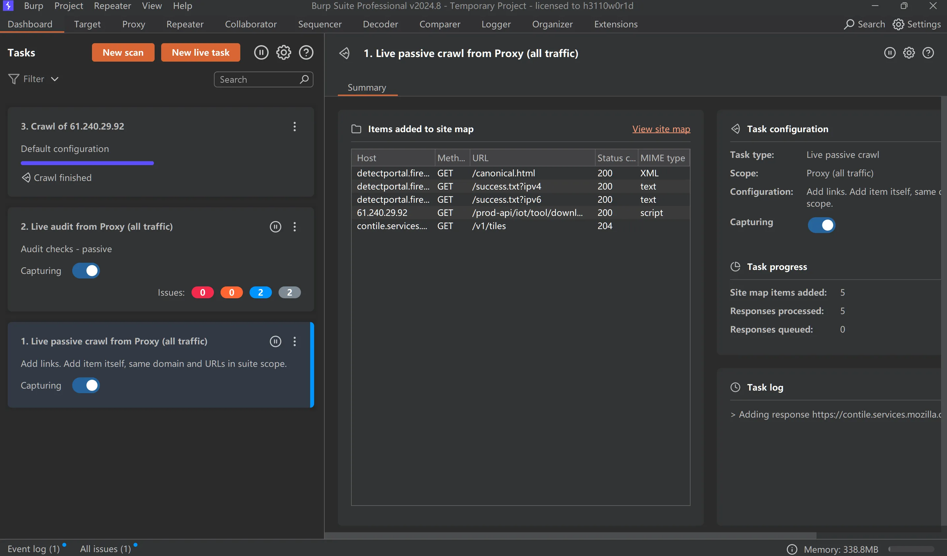The width and height of the screenshot is (947, 556).
Task: Disable Capturing in Task configuration panel
Action: coord(821,225)
